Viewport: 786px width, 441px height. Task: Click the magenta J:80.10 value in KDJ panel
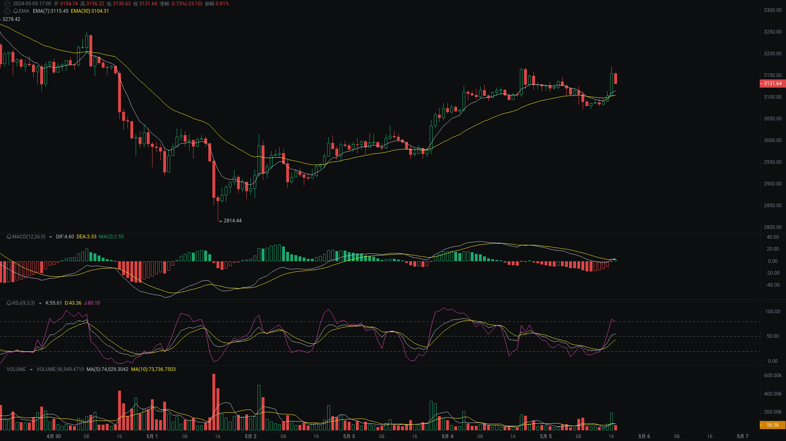click(91, 303)
